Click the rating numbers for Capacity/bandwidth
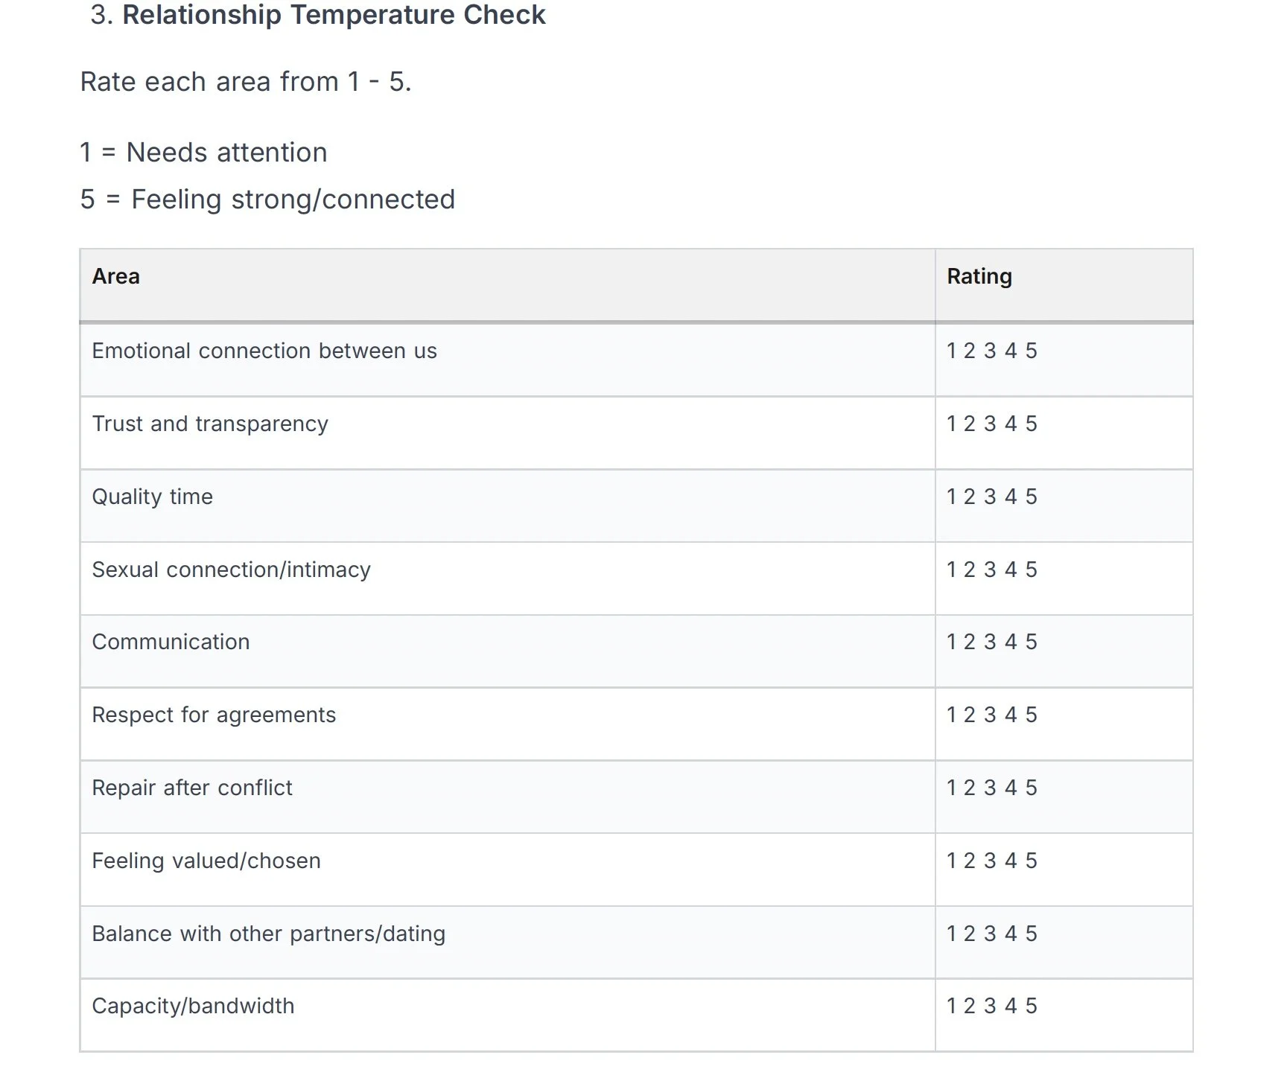The image size is (1287, 1081). [x=992, y=1006]
